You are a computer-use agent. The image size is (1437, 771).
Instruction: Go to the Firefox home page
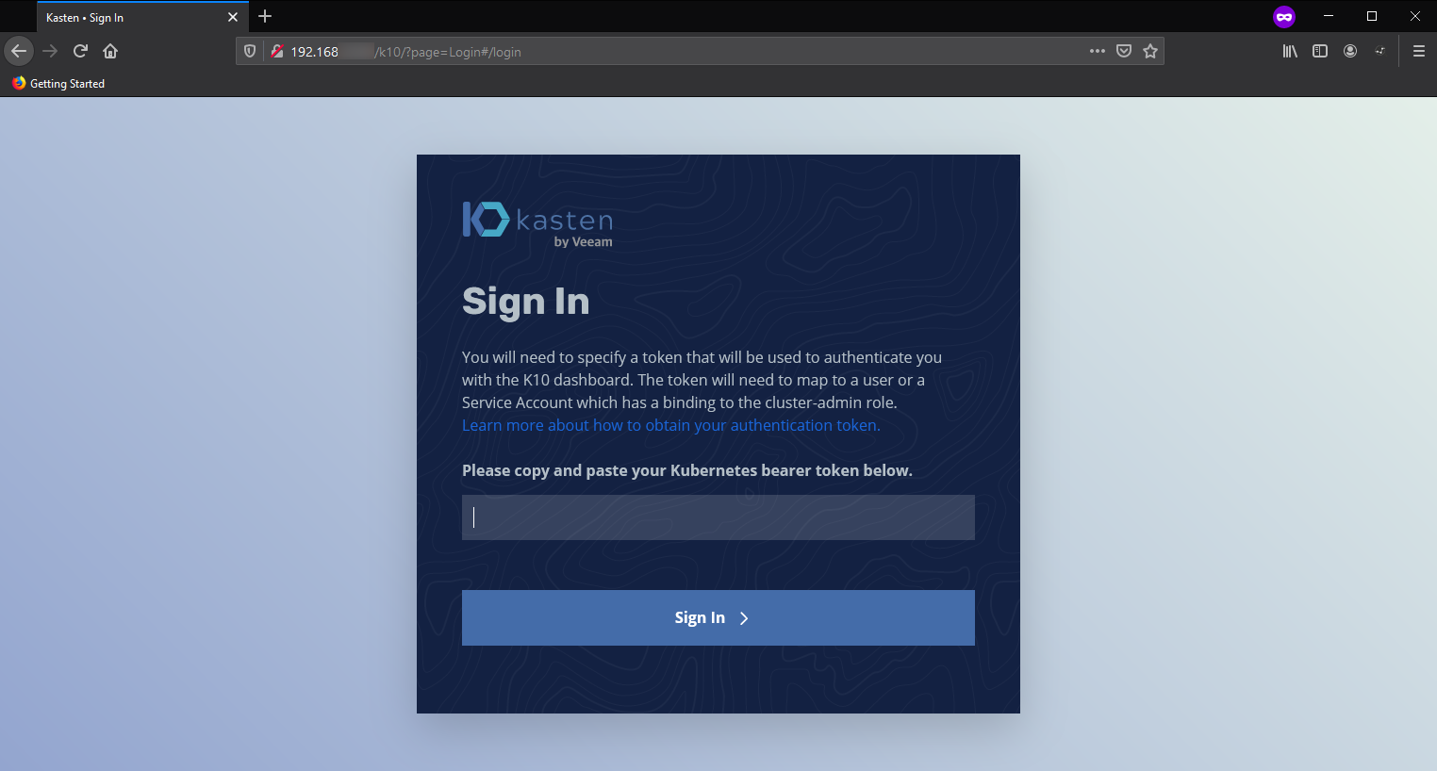click(110, 51)
